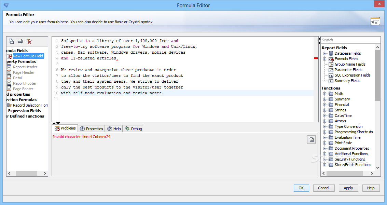Viewport: 387px width, 205px height.
Task: Select the Detail section item
Action: pyautogui.click(x=17, y=78)
